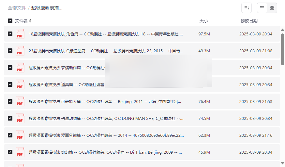
Task: Open file 超级漫画素描技法 道具篇
Action: point(67,84)
